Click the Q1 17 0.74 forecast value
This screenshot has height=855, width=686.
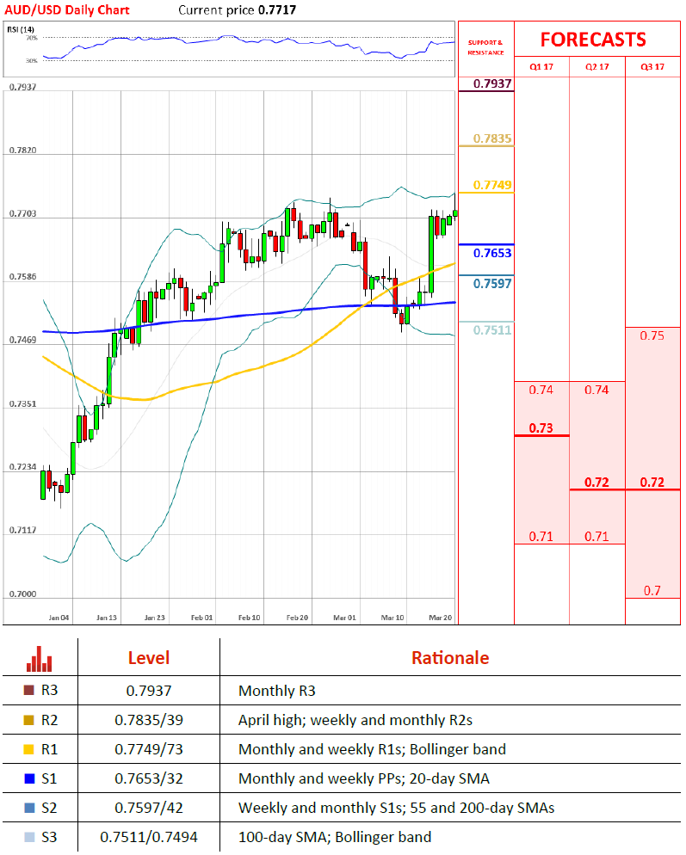click(541, 390)
